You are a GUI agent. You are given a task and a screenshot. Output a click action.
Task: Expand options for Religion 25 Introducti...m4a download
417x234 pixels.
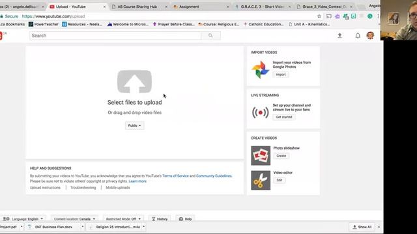point(143,227)
